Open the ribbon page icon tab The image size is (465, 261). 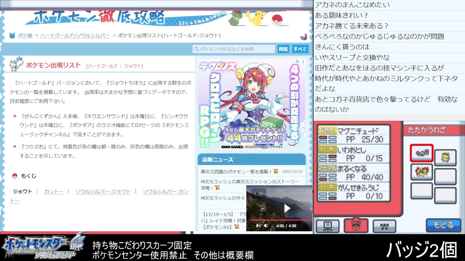[384, 226]
